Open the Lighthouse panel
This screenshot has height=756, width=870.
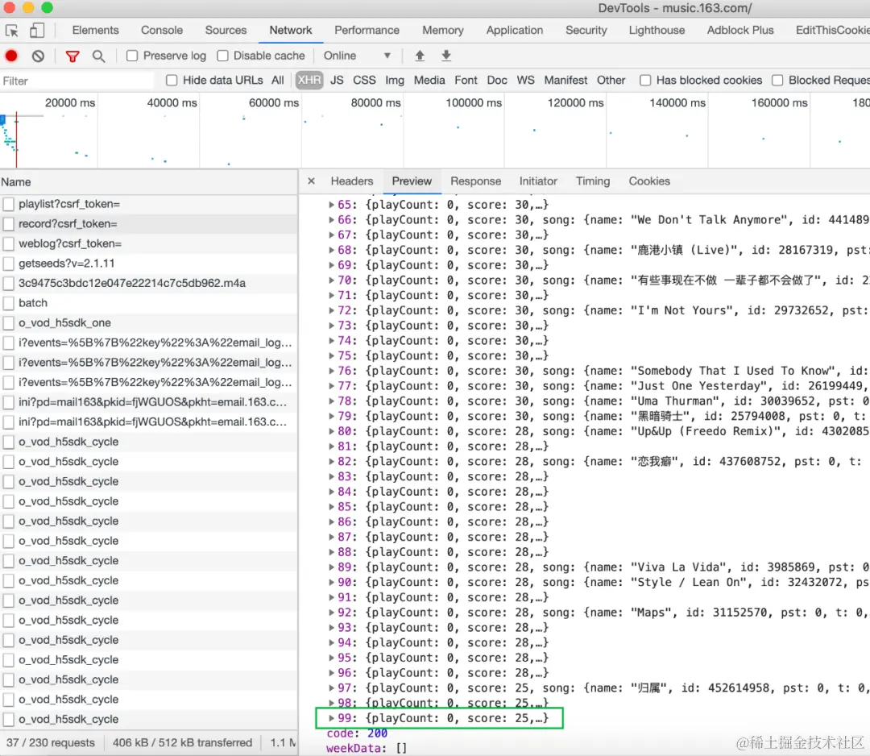[657, 30]
